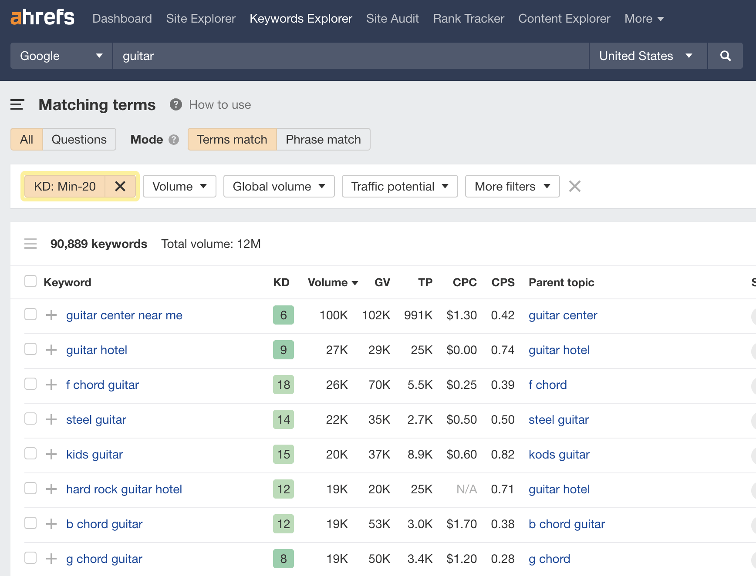Check the 'f chord guitar' row checkbox
The image size is (756, 576).
tap(30, 384)
